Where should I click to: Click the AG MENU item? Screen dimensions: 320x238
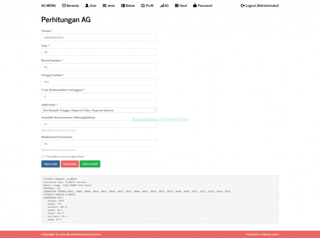pos(48,5)
